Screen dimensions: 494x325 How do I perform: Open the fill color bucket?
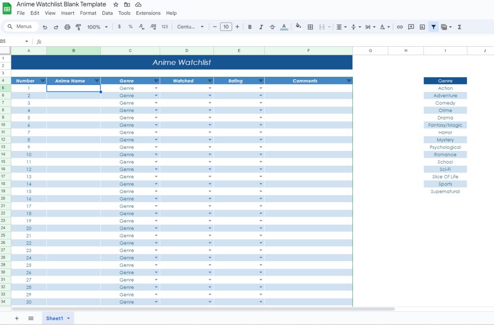point(298,27)
